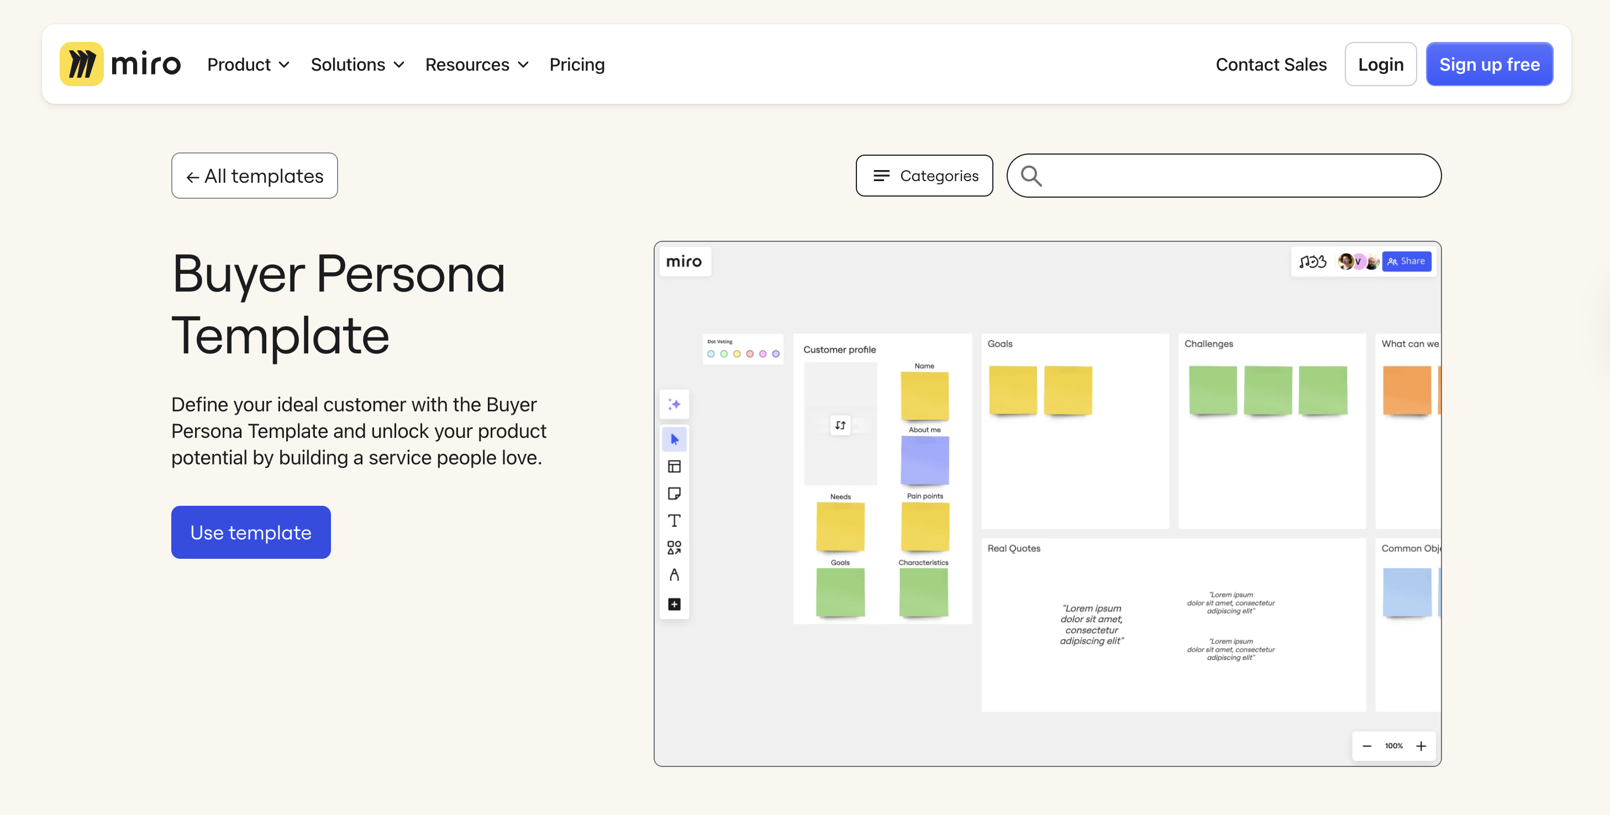Click the magnifying glass search icon
1610x815 pixels.
(x=1031, y=176)
